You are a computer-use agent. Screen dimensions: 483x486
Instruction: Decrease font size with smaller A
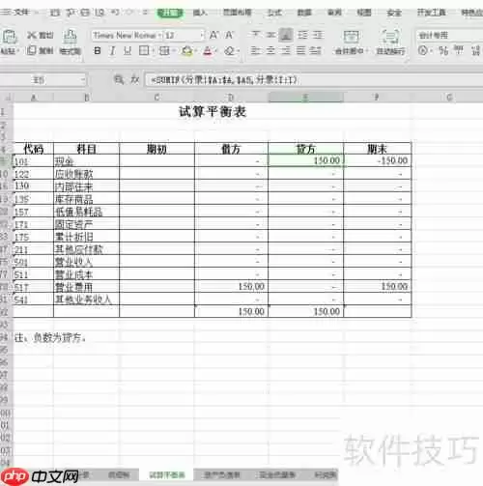[229, 35]
